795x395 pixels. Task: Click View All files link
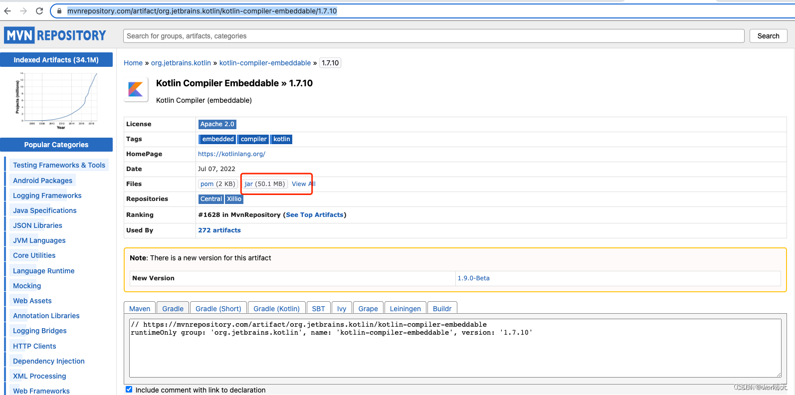[303, 184]
